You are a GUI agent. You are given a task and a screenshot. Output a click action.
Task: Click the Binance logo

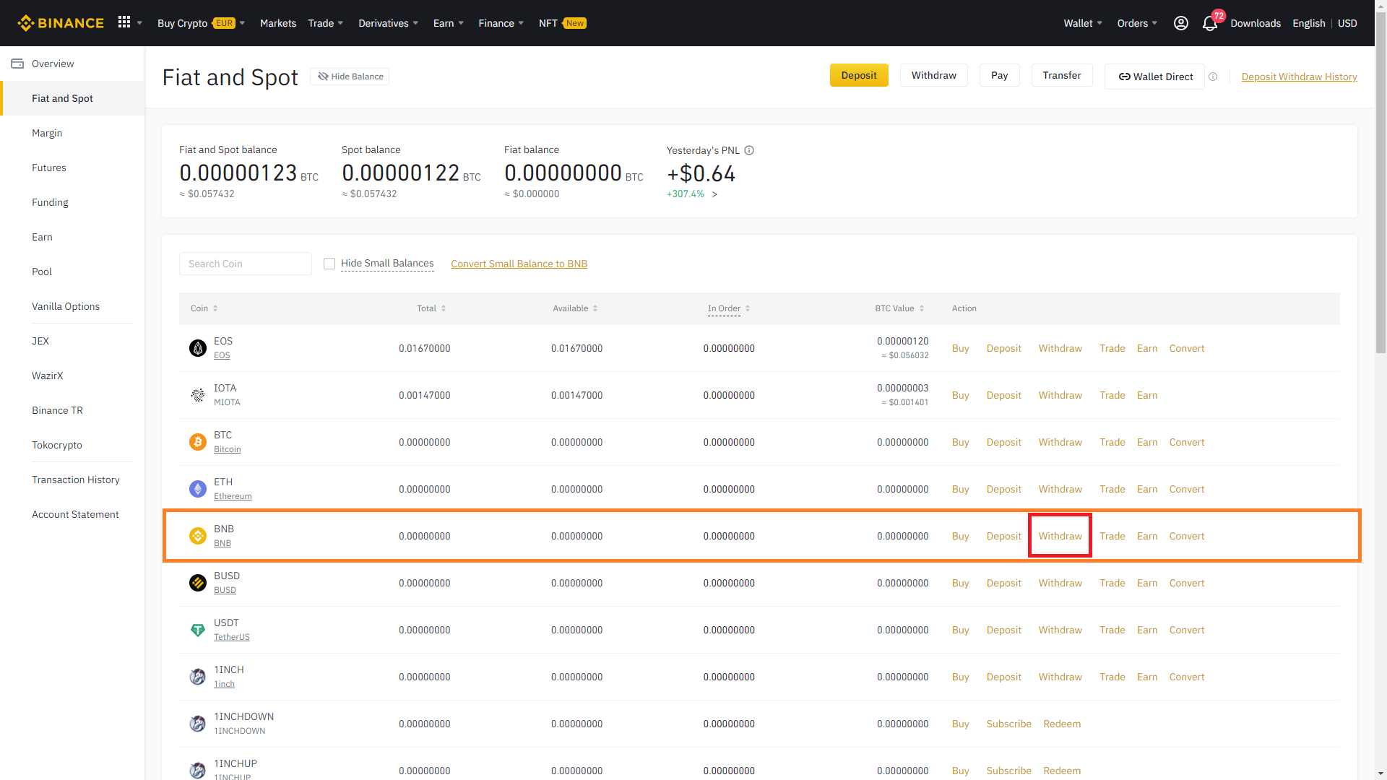(61, 23)
